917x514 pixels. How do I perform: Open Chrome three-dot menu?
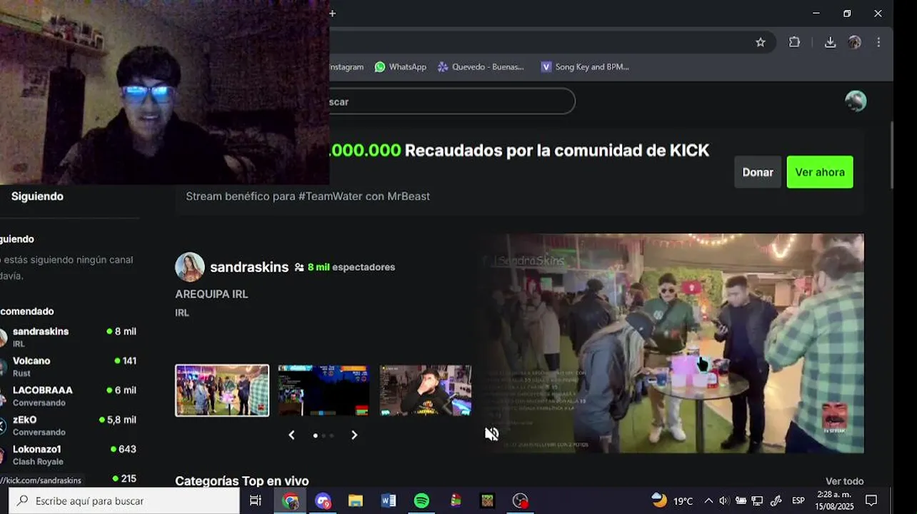[x=878, y=42]
